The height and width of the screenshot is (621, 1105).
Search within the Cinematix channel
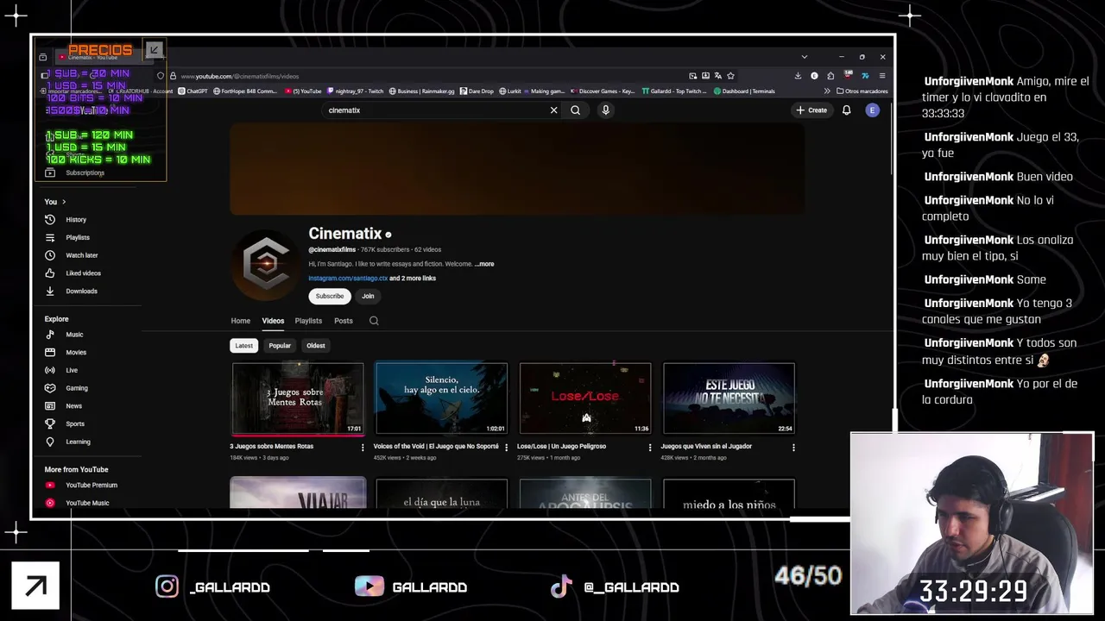pyautogui.click(x=374, y=321)
